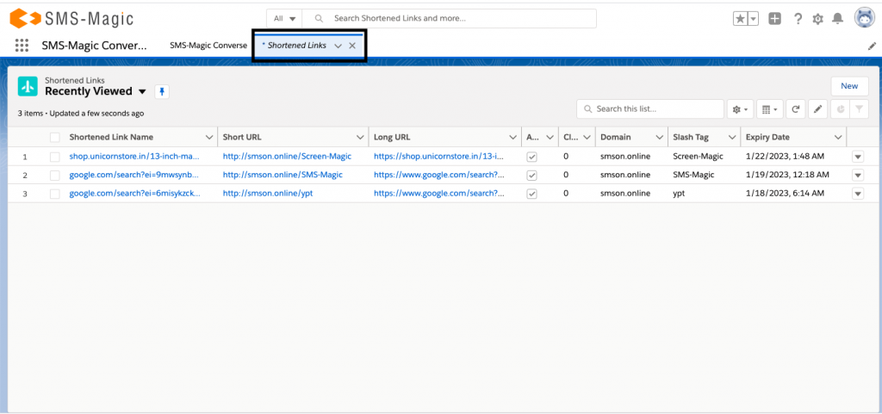Open the Favorites star icon

[740, 19]
